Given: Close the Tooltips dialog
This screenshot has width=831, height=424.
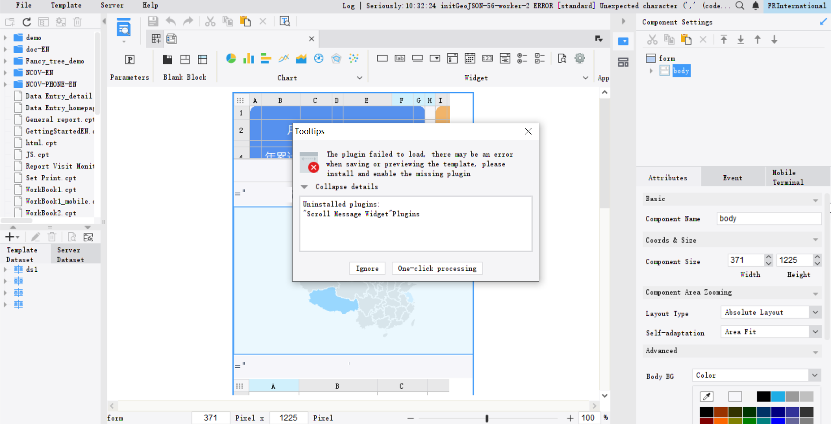Looking at the screenshot, I should point(528,132).
